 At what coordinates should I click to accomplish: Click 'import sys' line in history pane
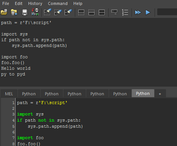tap(14, 34)
